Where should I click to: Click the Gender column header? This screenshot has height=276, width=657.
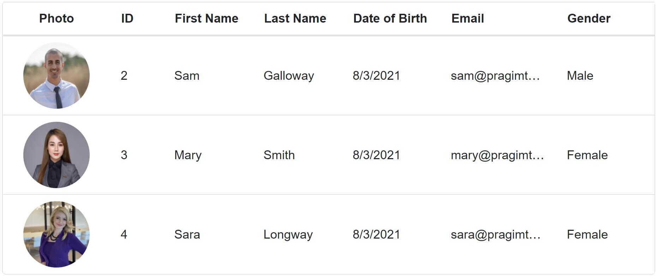[589, 18]
